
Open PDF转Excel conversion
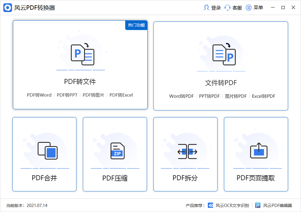[x=121, y=95]
